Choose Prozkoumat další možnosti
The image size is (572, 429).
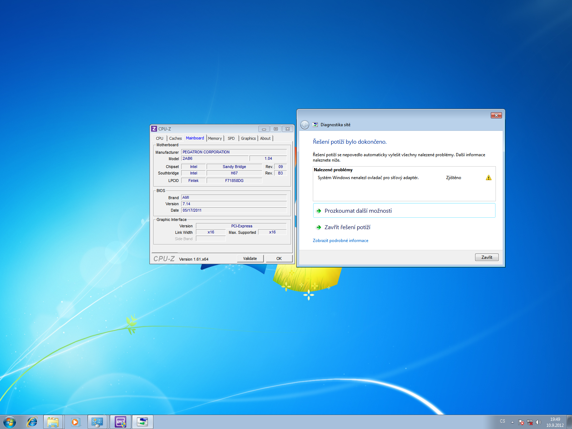(404, 211)
